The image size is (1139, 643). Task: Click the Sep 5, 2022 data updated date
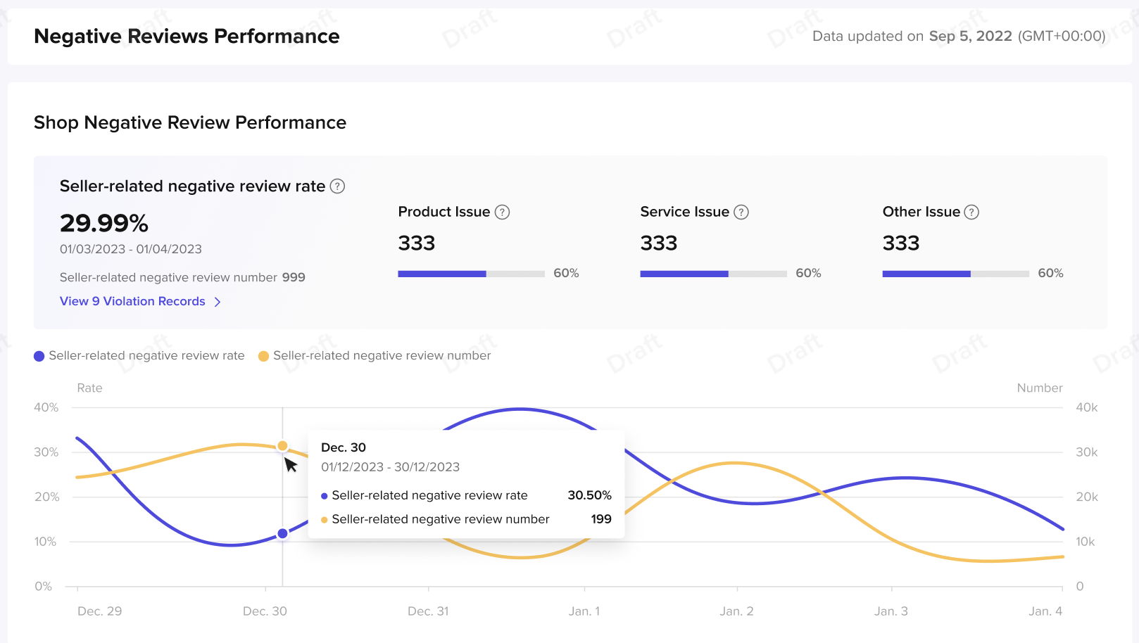[970, 37]
